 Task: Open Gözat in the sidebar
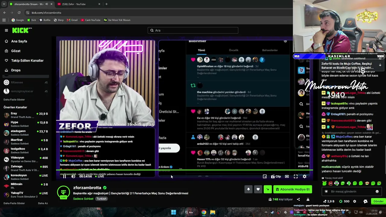click(x=16, y=51)
